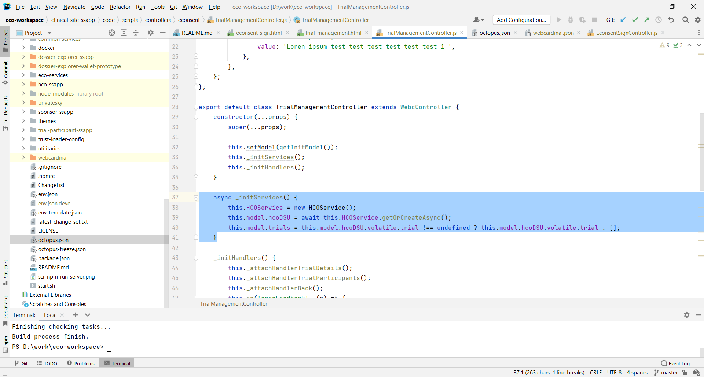Open IDE settings gear in top toolbar

tap(697, 20)
